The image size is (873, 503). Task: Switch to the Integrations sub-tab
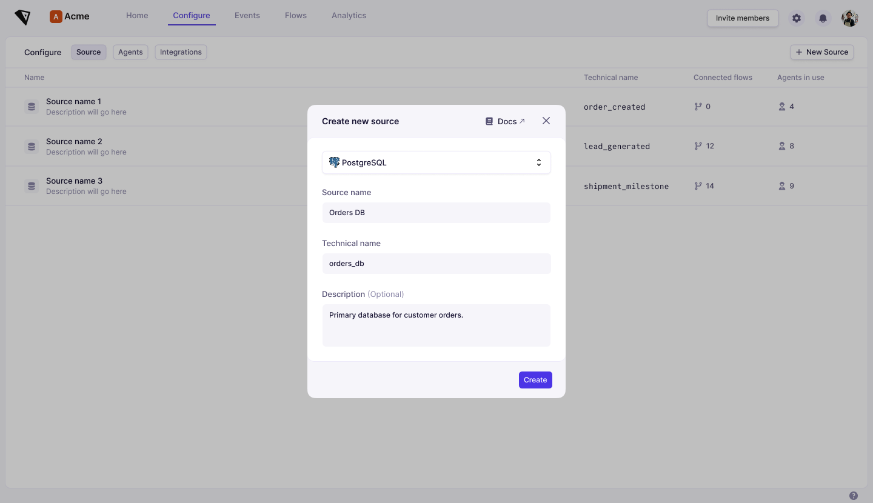click(181, 52)
